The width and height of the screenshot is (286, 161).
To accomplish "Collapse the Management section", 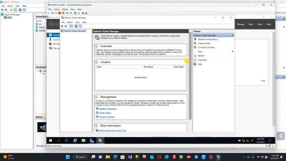I will coord(97,97).
